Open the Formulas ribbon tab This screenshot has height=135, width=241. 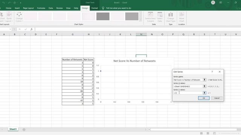[x=41, y=8]
